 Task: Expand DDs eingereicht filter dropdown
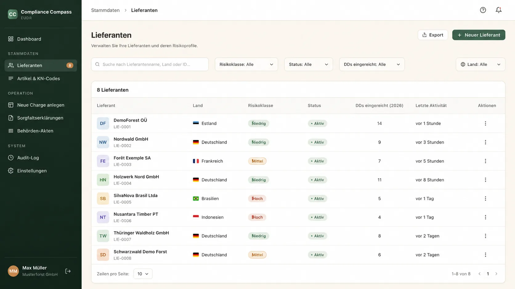(x=372, y=64)
